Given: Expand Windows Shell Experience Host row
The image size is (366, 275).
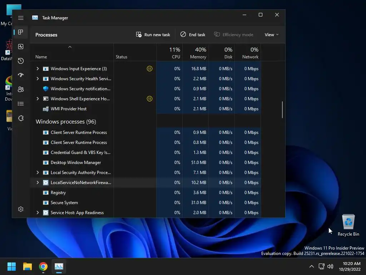Looking at the screenshot, I should tap(38, 99).
